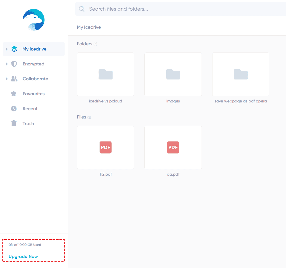Image resolution: width=286 pixels, height=268 pixels.
Task: Click the Encrypted shield icon
Action: pos(14,64)
